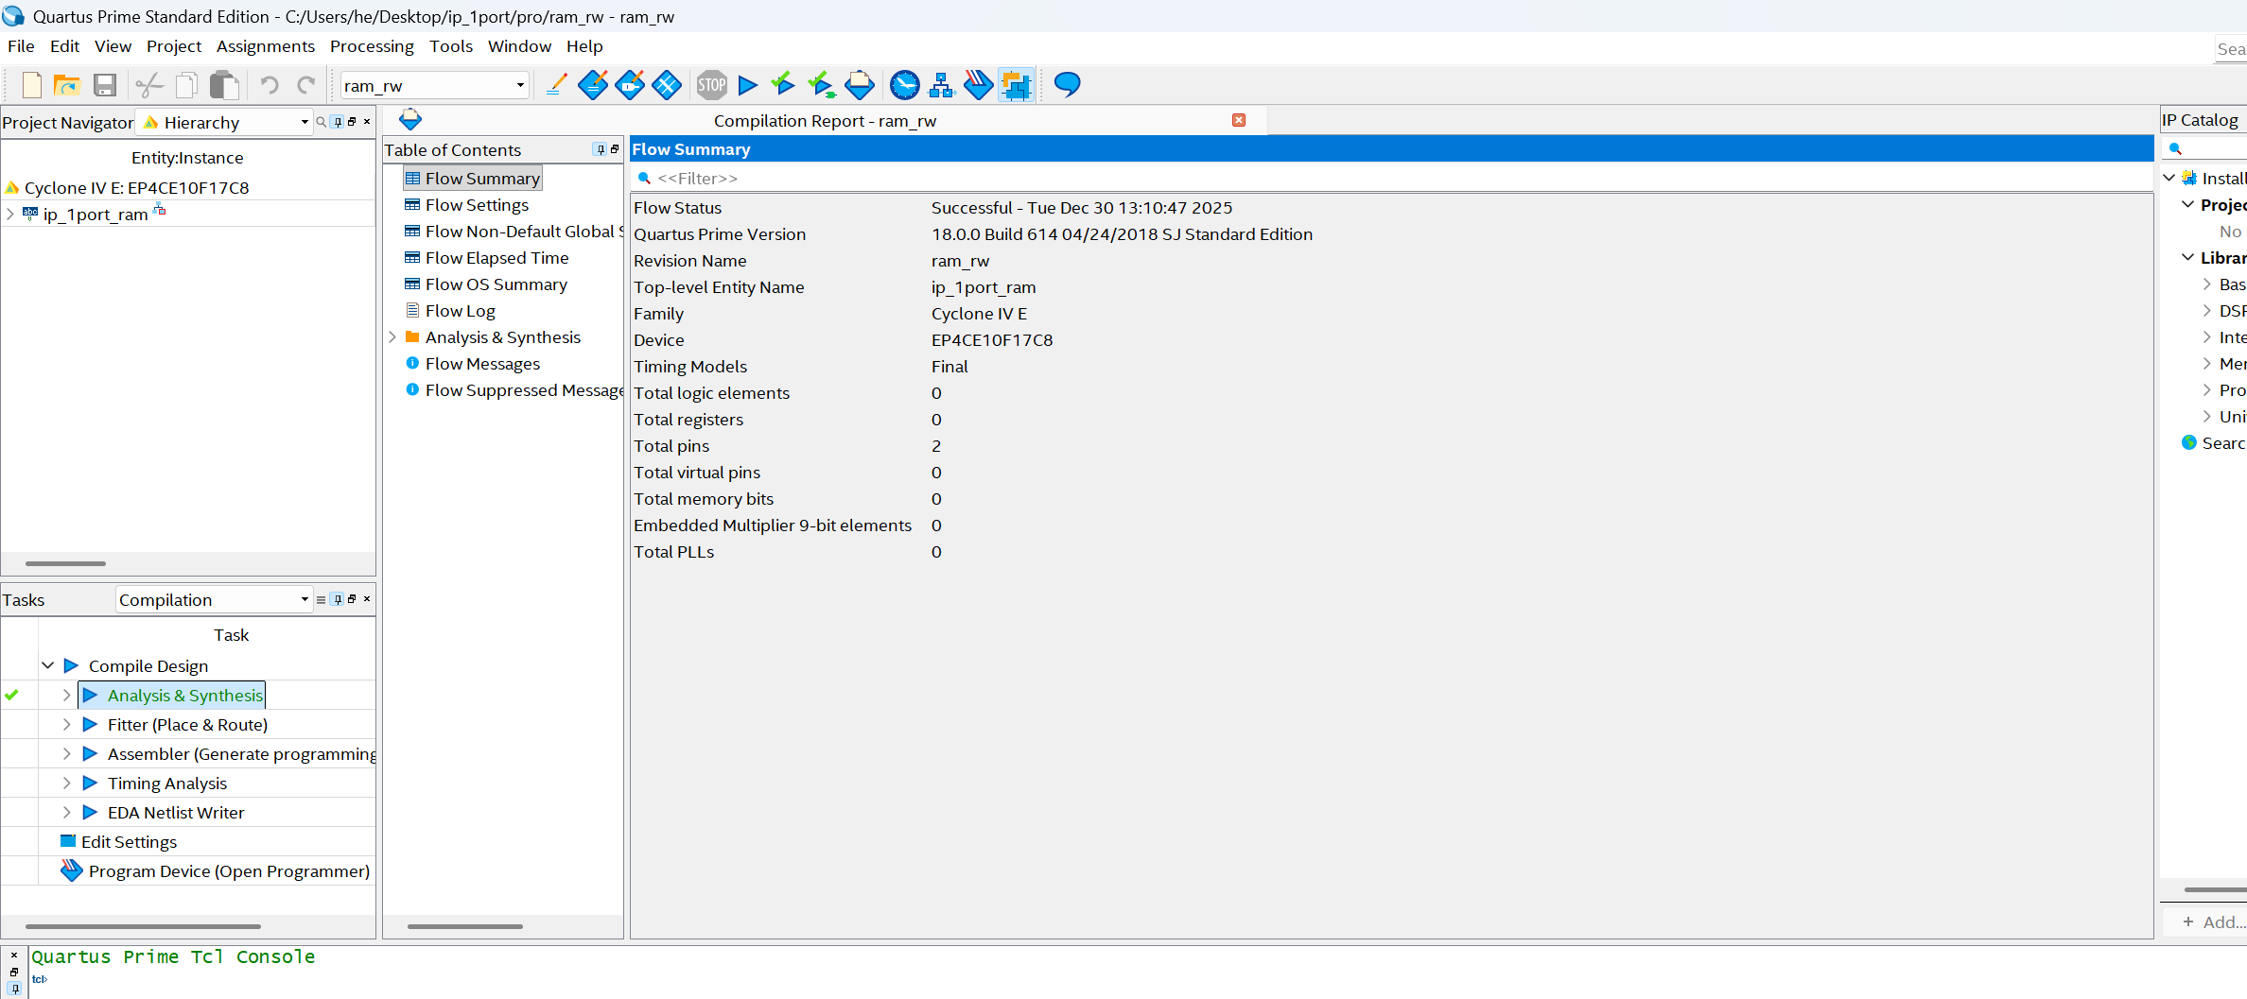Click the STOP processing icon
The width and height of the screenshot is (2247, 999).
click(x=712, y=85)
